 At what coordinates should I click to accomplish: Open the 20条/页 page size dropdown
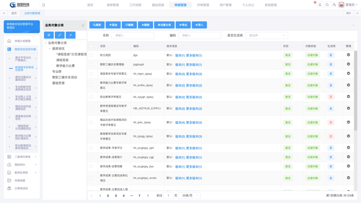pos(189,196)
